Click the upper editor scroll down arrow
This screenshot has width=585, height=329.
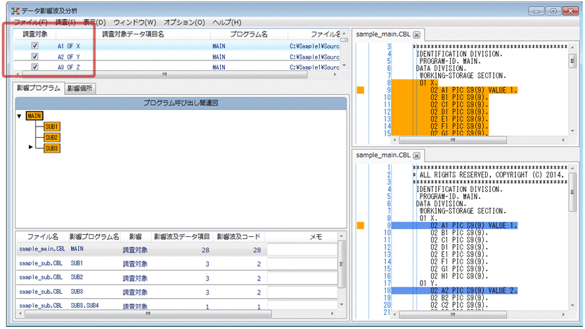[x=572, y=131]
